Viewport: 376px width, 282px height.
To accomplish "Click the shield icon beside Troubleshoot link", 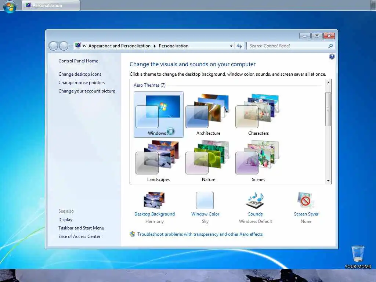I will tap(132, 234).
